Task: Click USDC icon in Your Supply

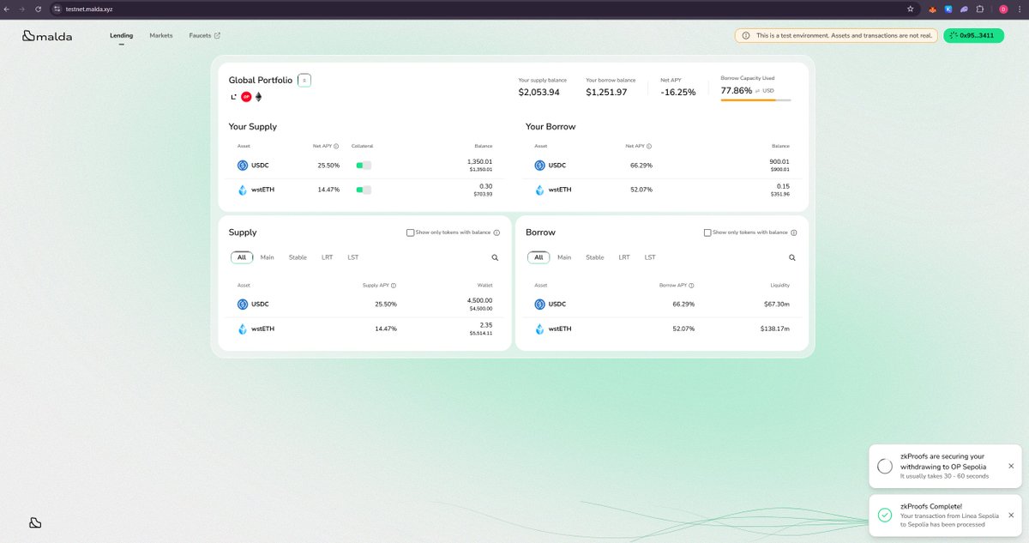Action: click(x=243, y=166)
